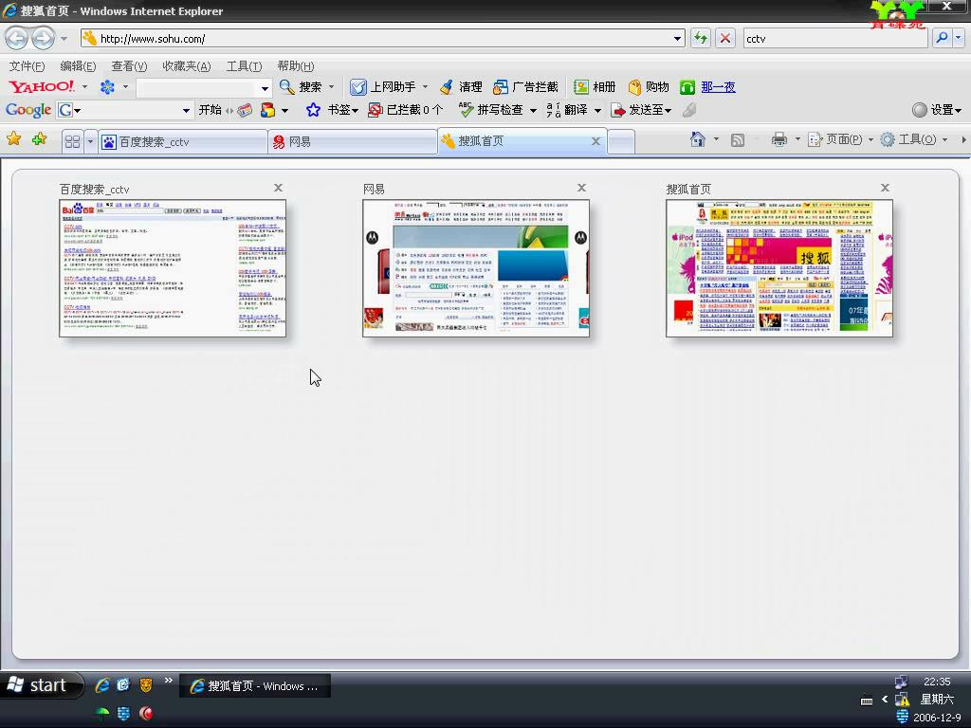Expand the address bar URL dropdown
The height and width of the screenshot is (728, 971).
[677, 38]
